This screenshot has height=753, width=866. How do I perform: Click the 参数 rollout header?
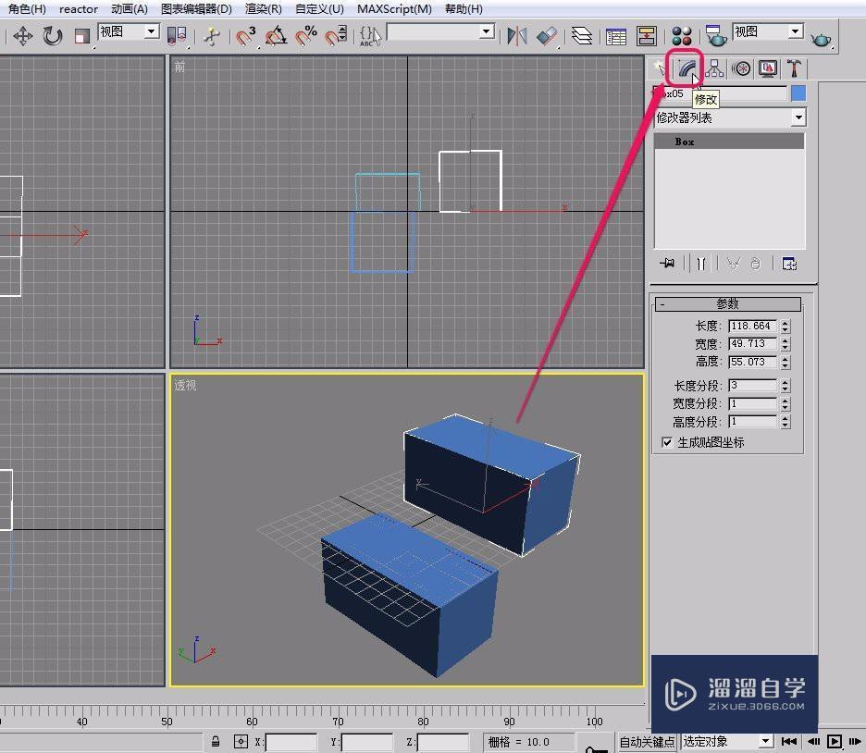[x=730, y=303]
